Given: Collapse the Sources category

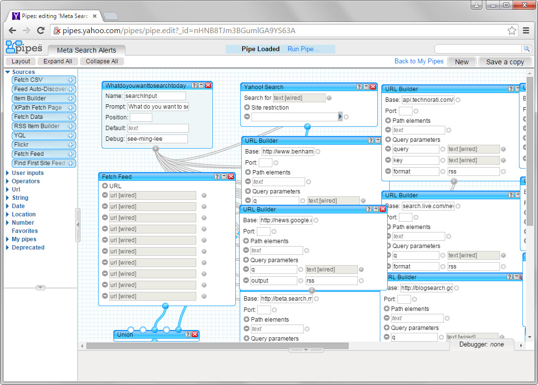Looking at the screenshot, I should [7, 72].
